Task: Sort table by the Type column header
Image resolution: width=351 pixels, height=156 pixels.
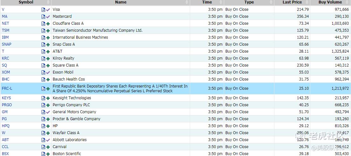Action: coord(249,2)
